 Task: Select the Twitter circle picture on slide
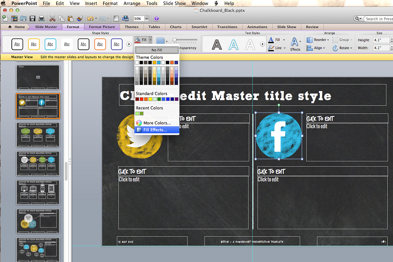click(x=140, y=136)
